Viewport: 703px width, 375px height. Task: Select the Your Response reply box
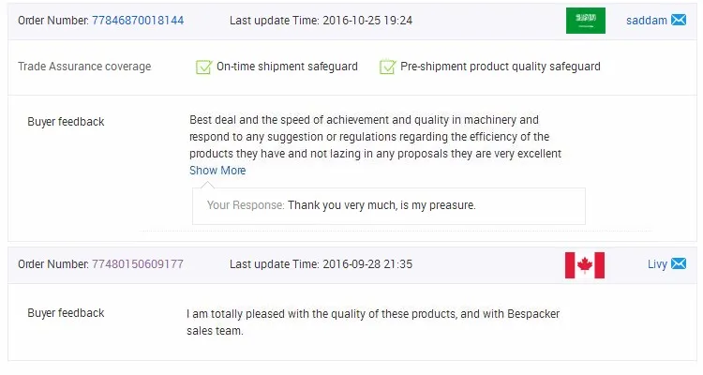click(x=389, y=206)
